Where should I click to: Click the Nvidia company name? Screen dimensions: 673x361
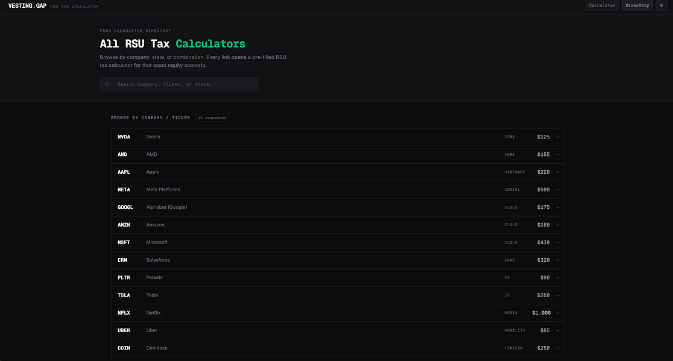[x=153, y=137]
